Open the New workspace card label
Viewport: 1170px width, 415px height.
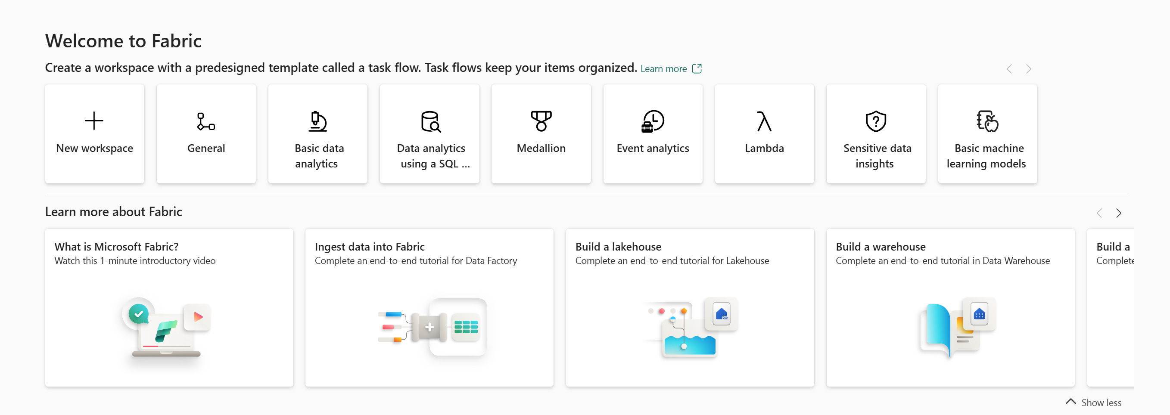tap(94, 148)
